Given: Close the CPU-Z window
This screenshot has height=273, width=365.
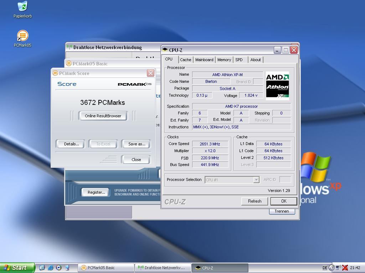Looking at the screenshot, I should [294, 50].
